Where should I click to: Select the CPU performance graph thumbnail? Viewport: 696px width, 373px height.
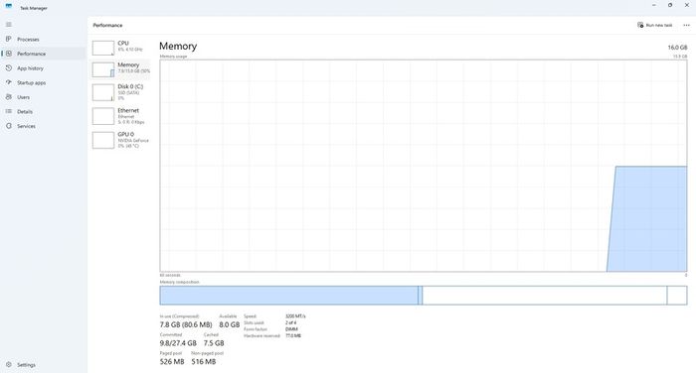tap(103, 48)
